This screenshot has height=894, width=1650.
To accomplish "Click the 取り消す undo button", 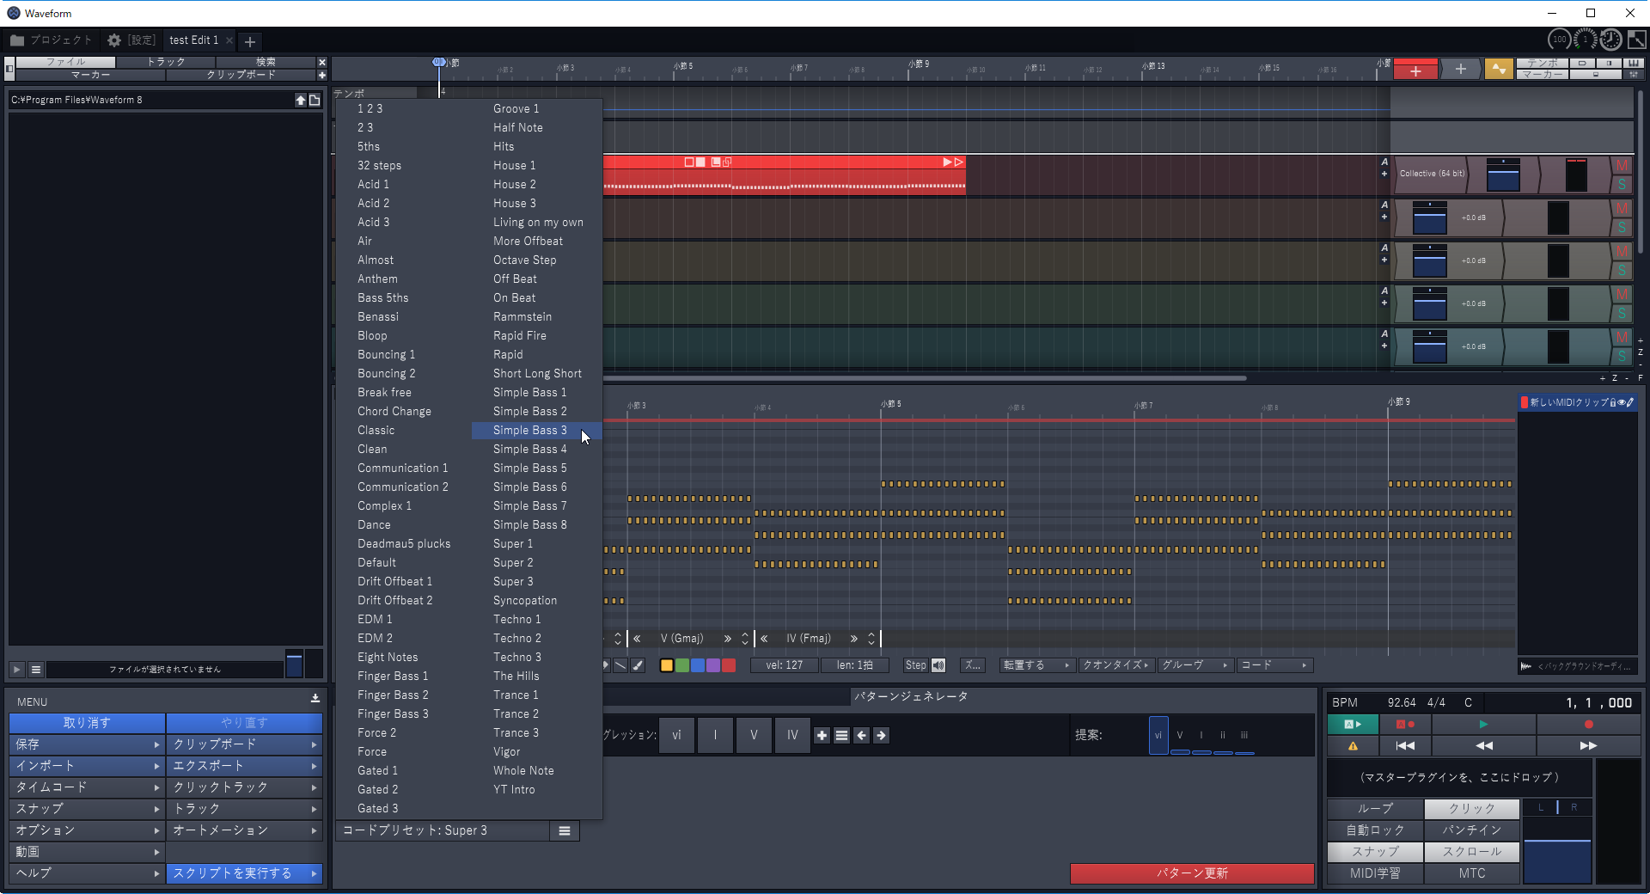I will coord(87,723).
